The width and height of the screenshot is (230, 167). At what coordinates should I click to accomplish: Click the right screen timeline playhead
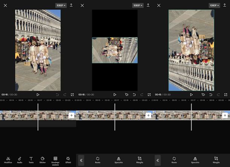point(191,117)
